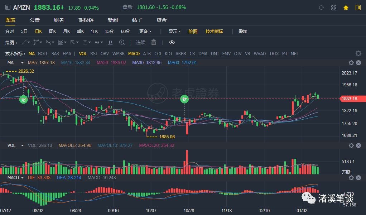Close the MA indicator panel

point(358,63)
